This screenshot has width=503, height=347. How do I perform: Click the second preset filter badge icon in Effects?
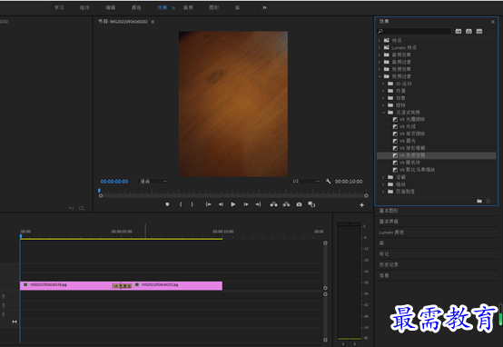[468, 31]
